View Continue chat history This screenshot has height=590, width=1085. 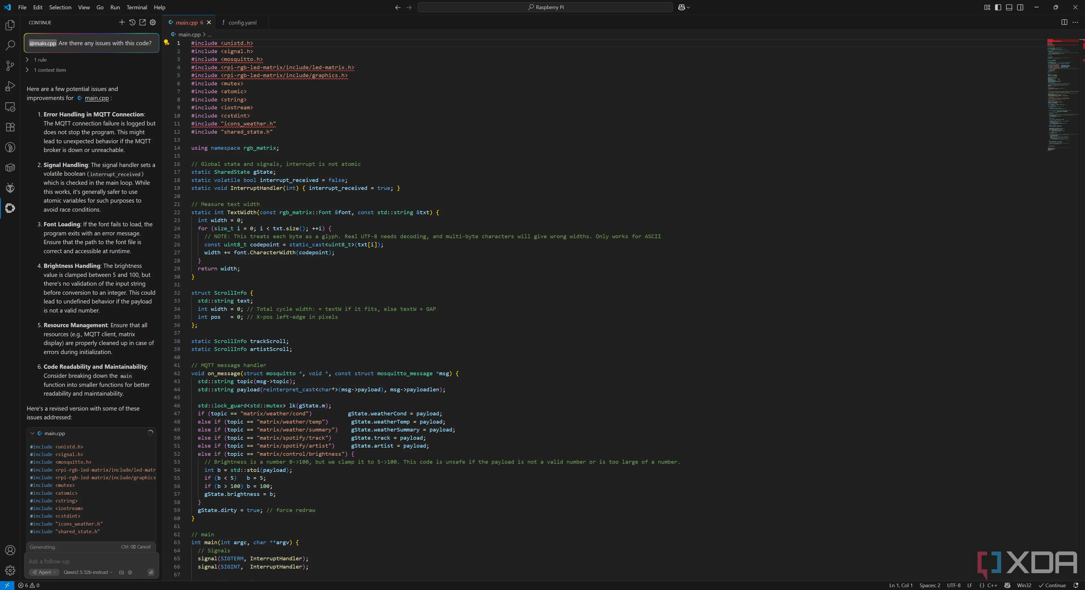click(x=132, y=22)
